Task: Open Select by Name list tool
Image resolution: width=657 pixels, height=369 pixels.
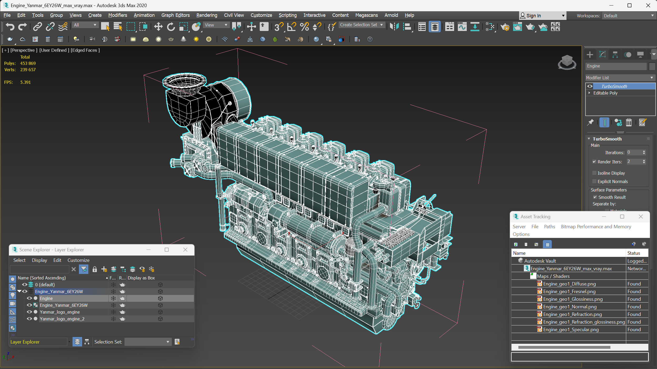Action: pos(118,27)
